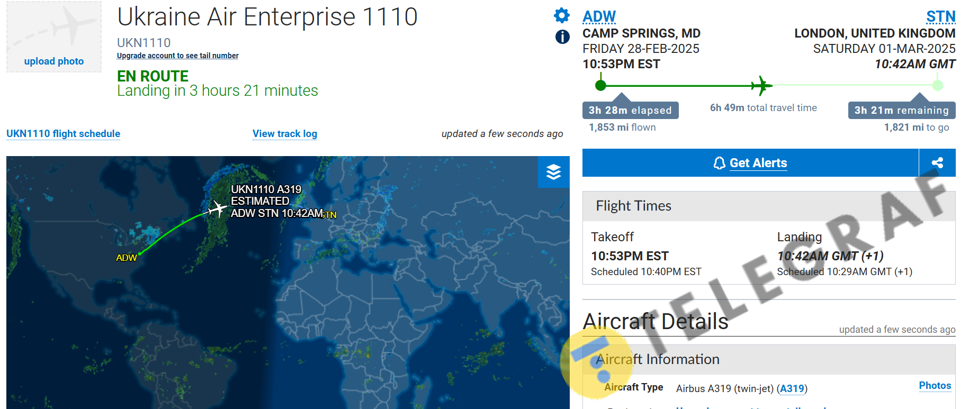Click the airplane icon on progress bar

(x=761, y=85)
